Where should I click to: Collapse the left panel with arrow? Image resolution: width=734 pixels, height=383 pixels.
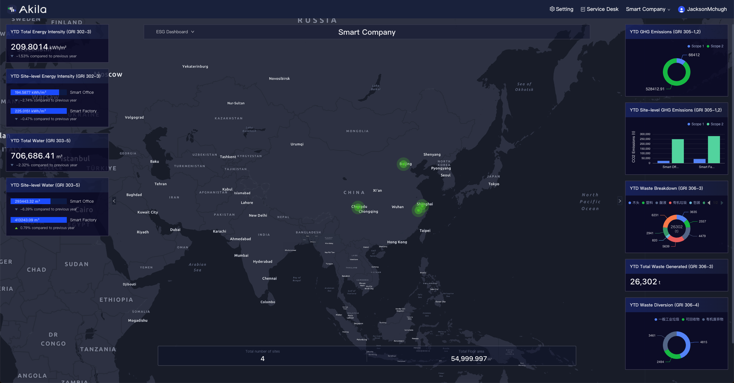click(114, 201)
